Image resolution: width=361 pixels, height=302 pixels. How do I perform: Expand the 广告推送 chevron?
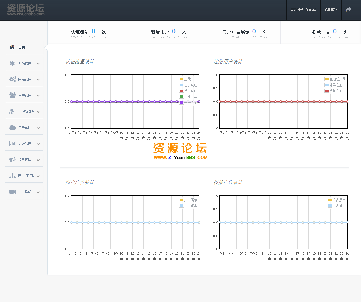pos(38,192)
